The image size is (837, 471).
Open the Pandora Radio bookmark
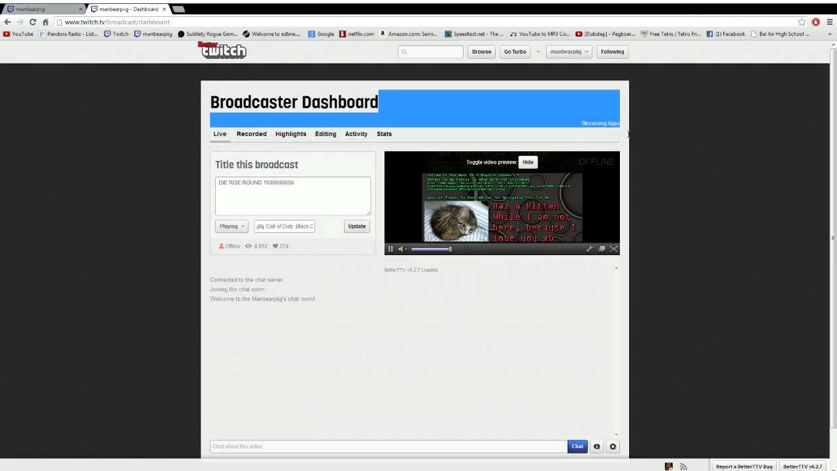(x=69, y=34)
